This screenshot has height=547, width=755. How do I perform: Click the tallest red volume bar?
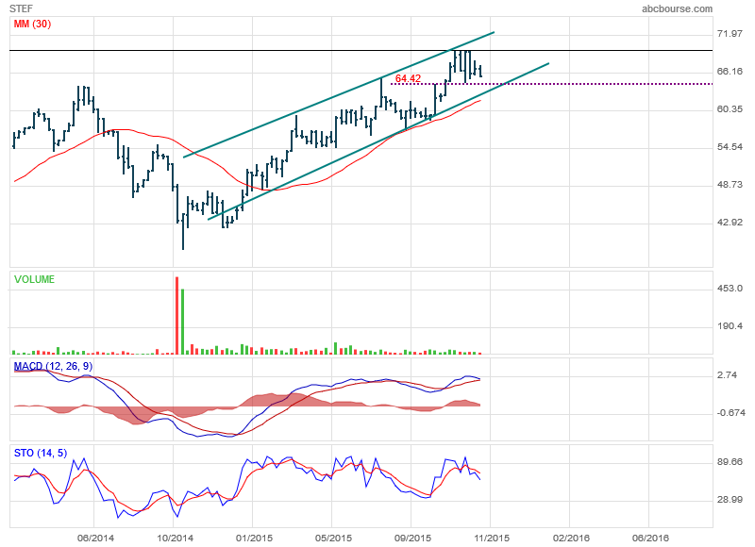(x=176, y=315)
